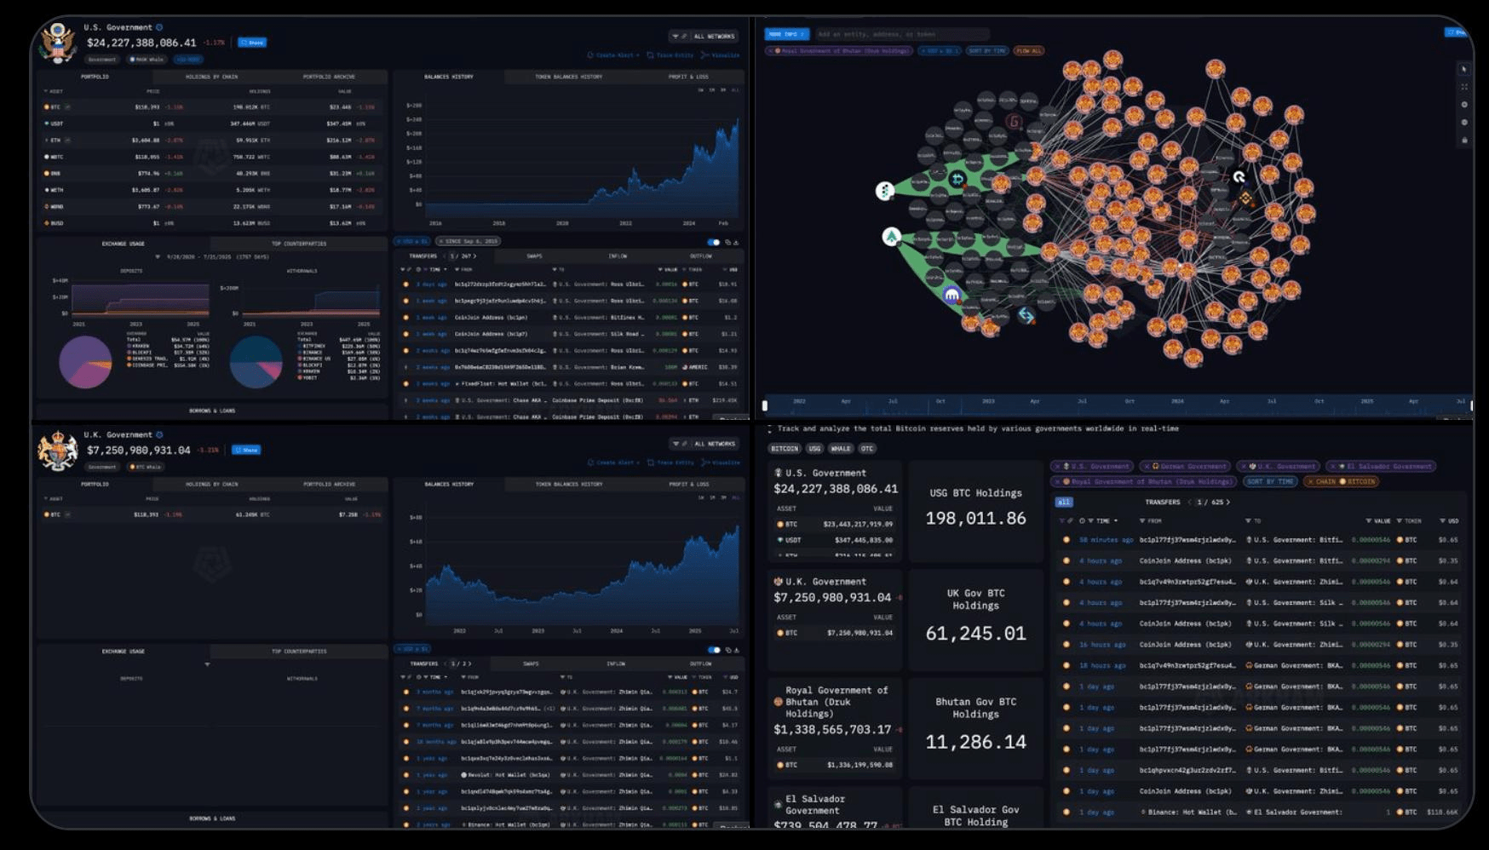Toggle the switch above U.S. transfers table
This screenshot has width=1489, height=850.
[x=714, y=243]
